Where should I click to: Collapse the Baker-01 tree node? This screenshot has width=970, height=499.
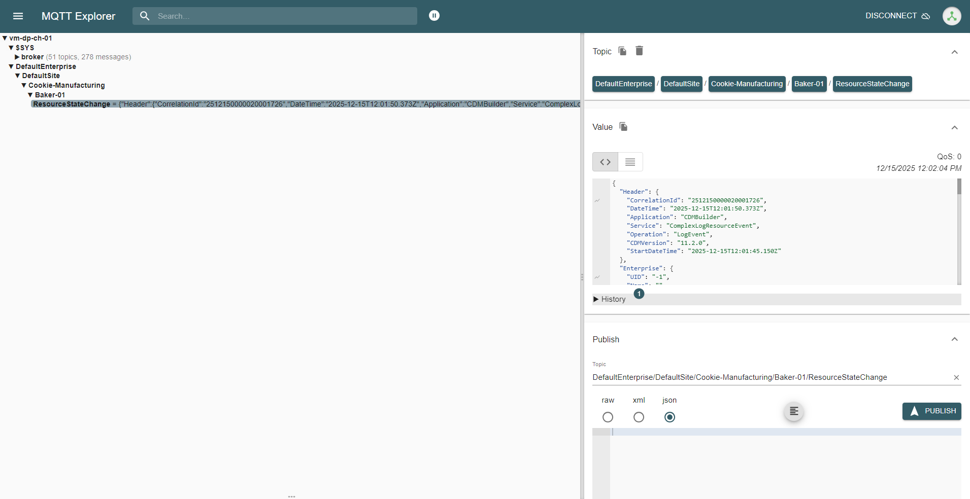click(x=30, y=95)
